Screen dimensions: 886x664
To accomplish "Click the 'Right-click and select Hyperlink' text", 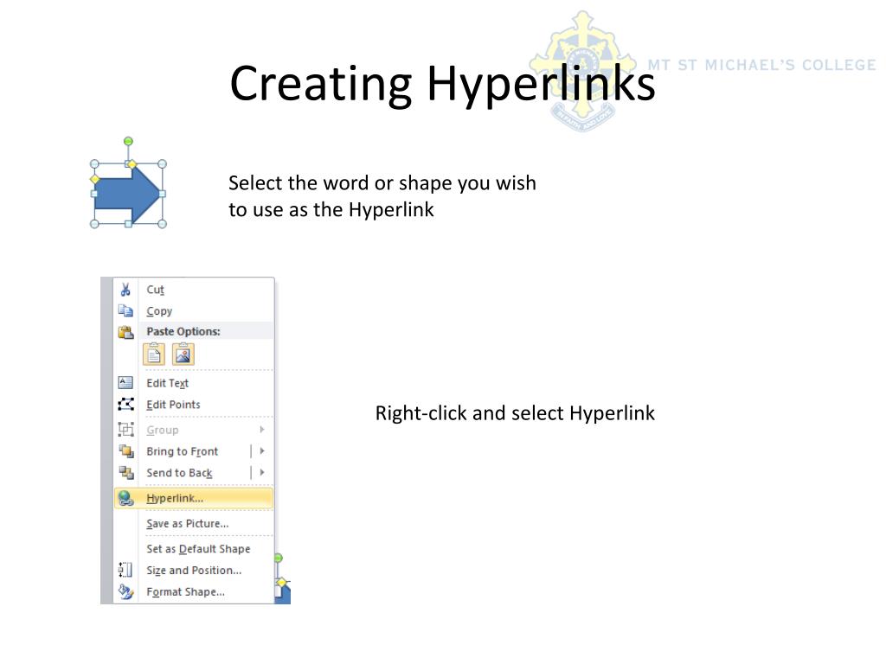I will coord(515,412).
